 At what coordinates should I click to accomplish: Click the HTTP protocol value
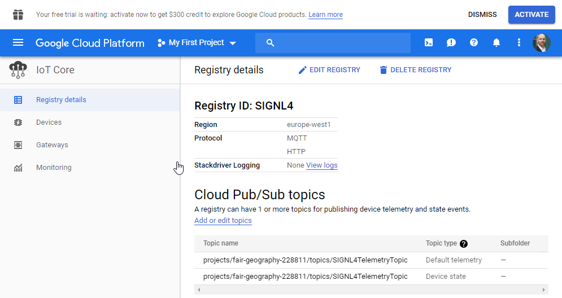click(x=296, y=152)
